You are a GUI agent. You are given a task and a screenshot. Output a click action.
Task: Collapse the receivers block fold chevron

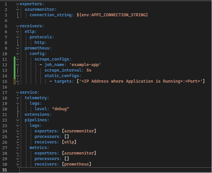[x=18, y=26]
